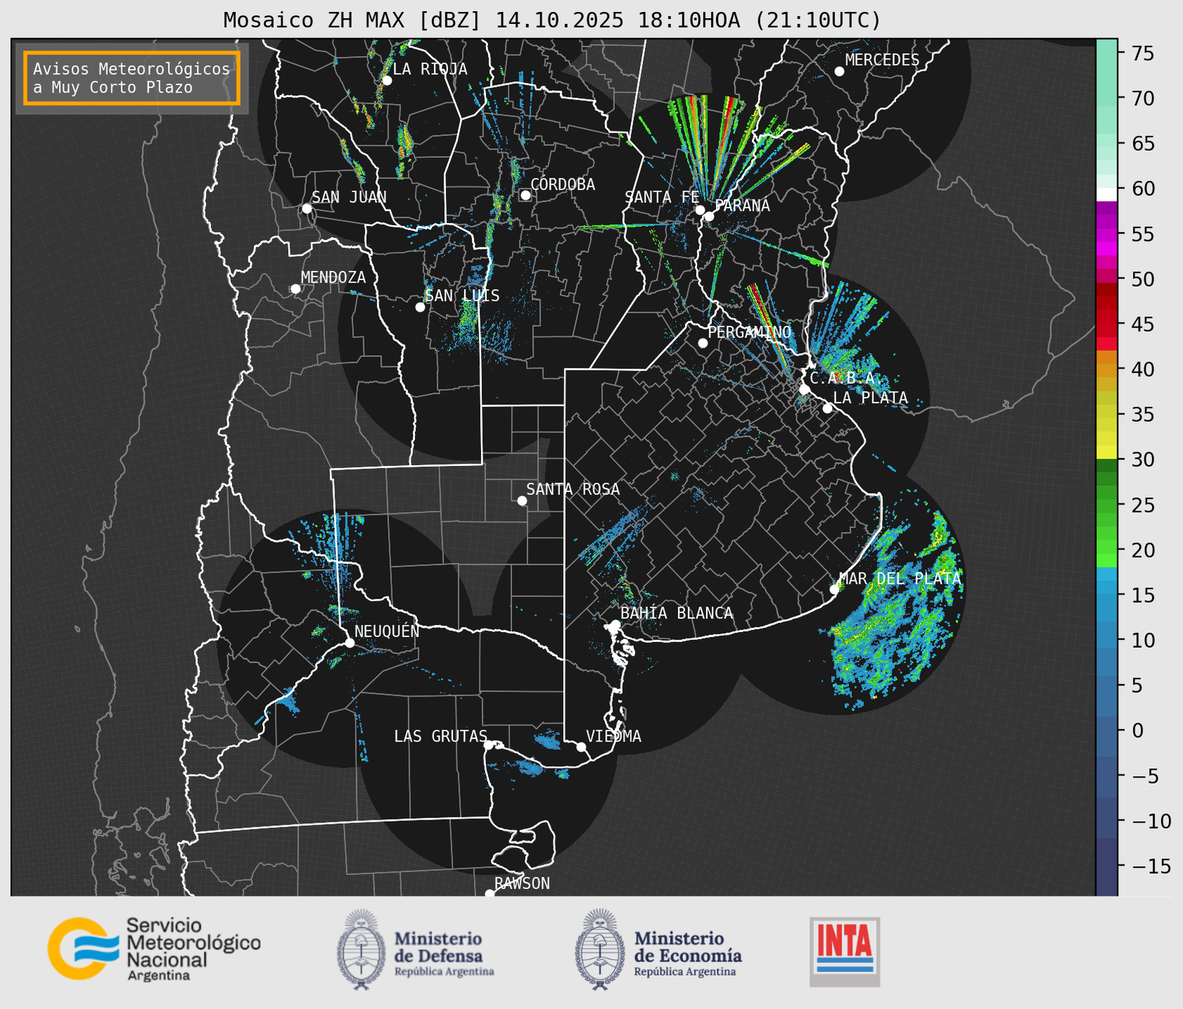This screenshot has width=1183, height=1009.
Task: Click the San Luis city marker dot
Action: (420, 307)
